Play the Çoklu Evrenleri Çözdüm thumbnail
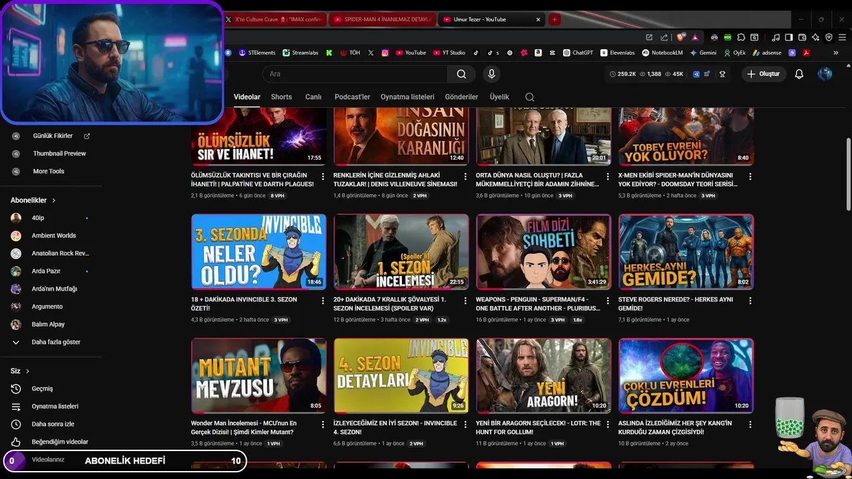852x479 pixels. tap(686, 375)
